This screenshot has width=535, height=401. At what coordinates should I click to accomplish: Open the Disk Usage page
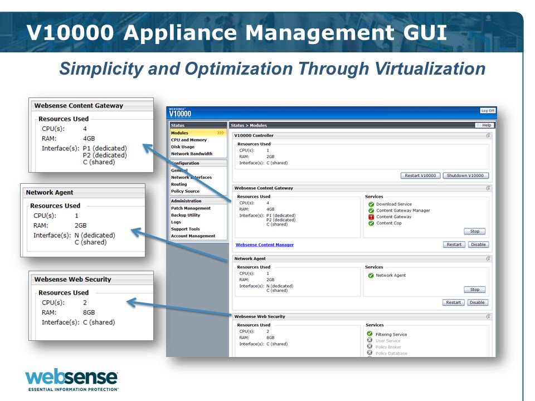(x=183, y=147)
